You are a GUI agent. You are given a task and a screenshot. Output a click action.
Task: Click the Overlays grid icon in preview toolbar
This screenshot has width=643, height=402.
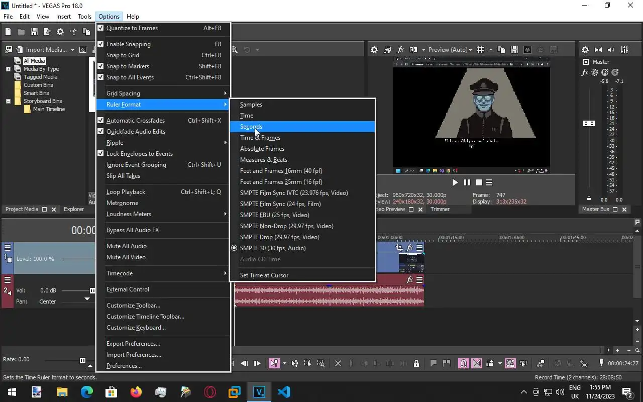point(481,50)
